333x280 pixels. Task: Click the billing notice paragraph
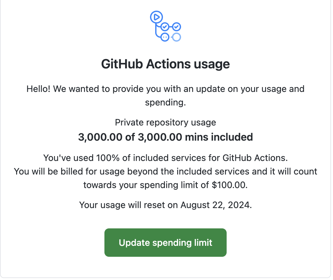coord(166,178)
